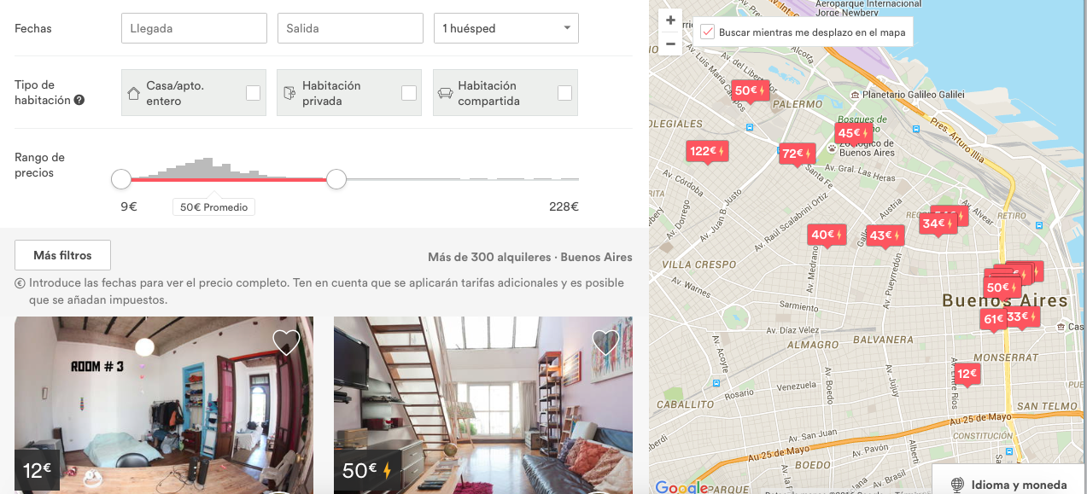Open the 45€ marker near Bosques de Palermo
This screenshot has height=494, width=1087.
[x=854, y=133]
